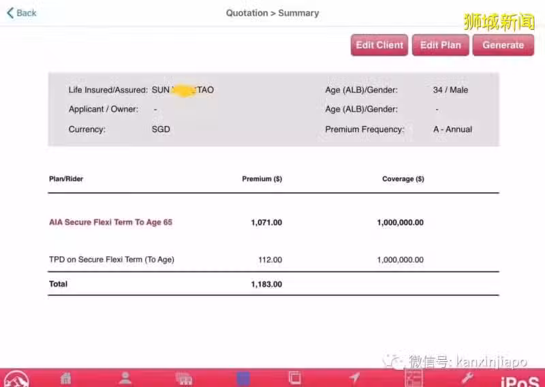Tap the shopping cart icon in the bottom bar
545x387 pixels.
(184, 378)
